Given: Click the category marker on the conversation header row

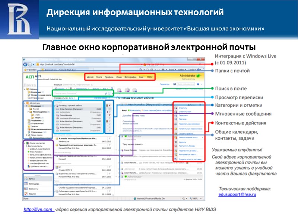Looking at the screenshot, I should pos(107,106).
